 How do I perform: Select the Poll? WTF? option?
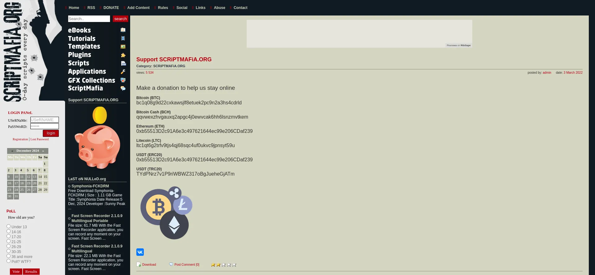9,261
